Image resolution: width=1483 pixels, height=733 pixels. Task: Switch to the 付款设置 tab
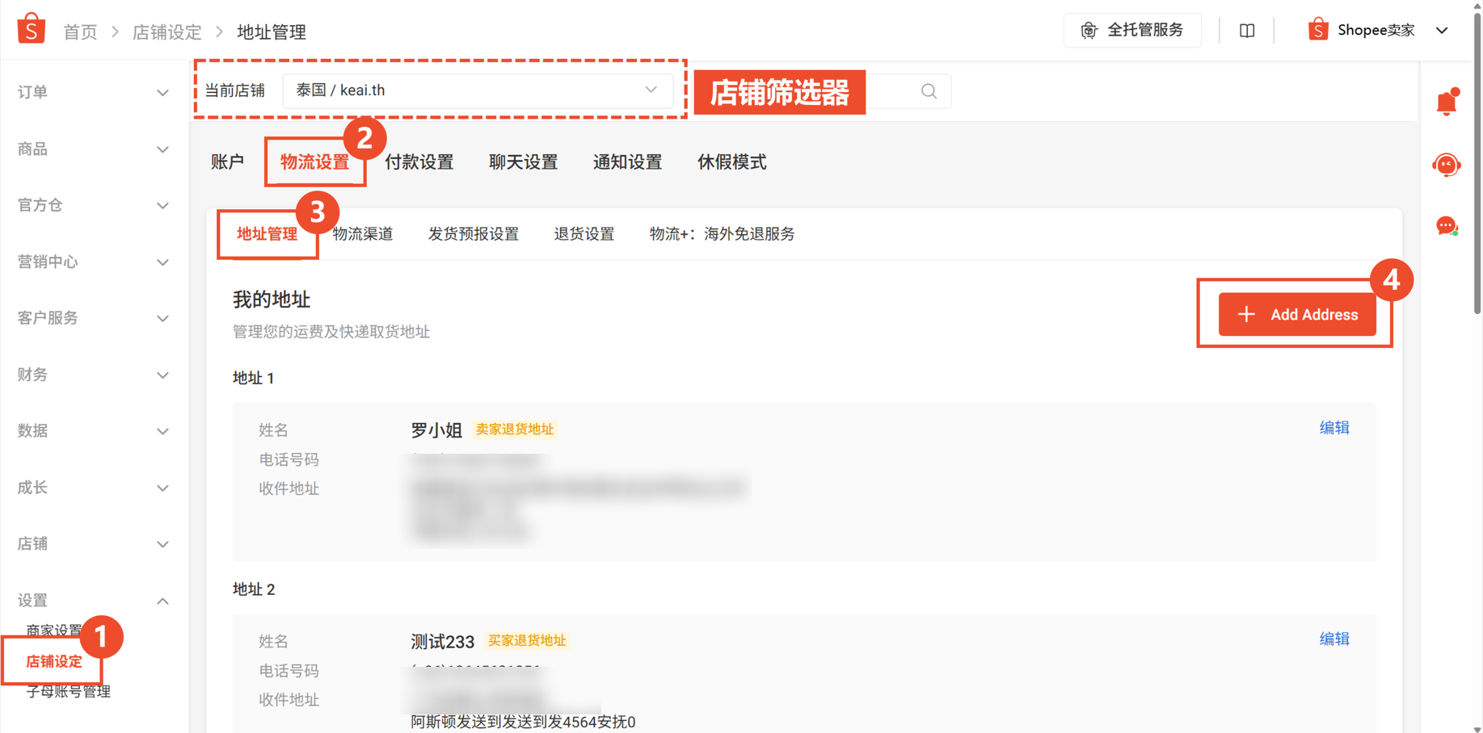click(x=419, y=162)
